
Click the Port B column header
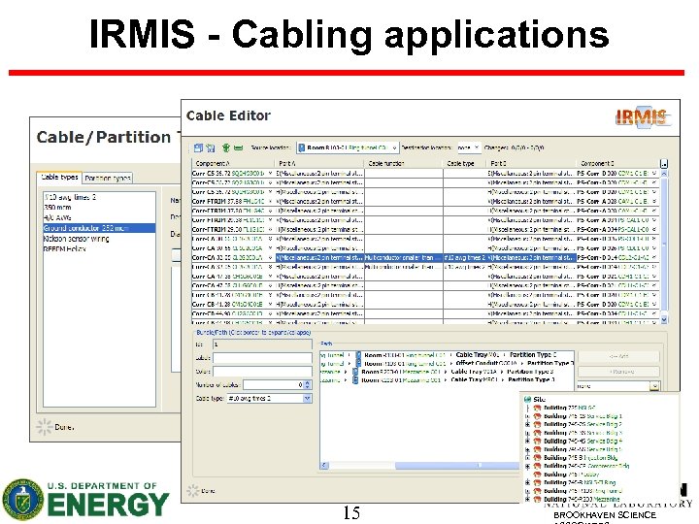(530, 164)
